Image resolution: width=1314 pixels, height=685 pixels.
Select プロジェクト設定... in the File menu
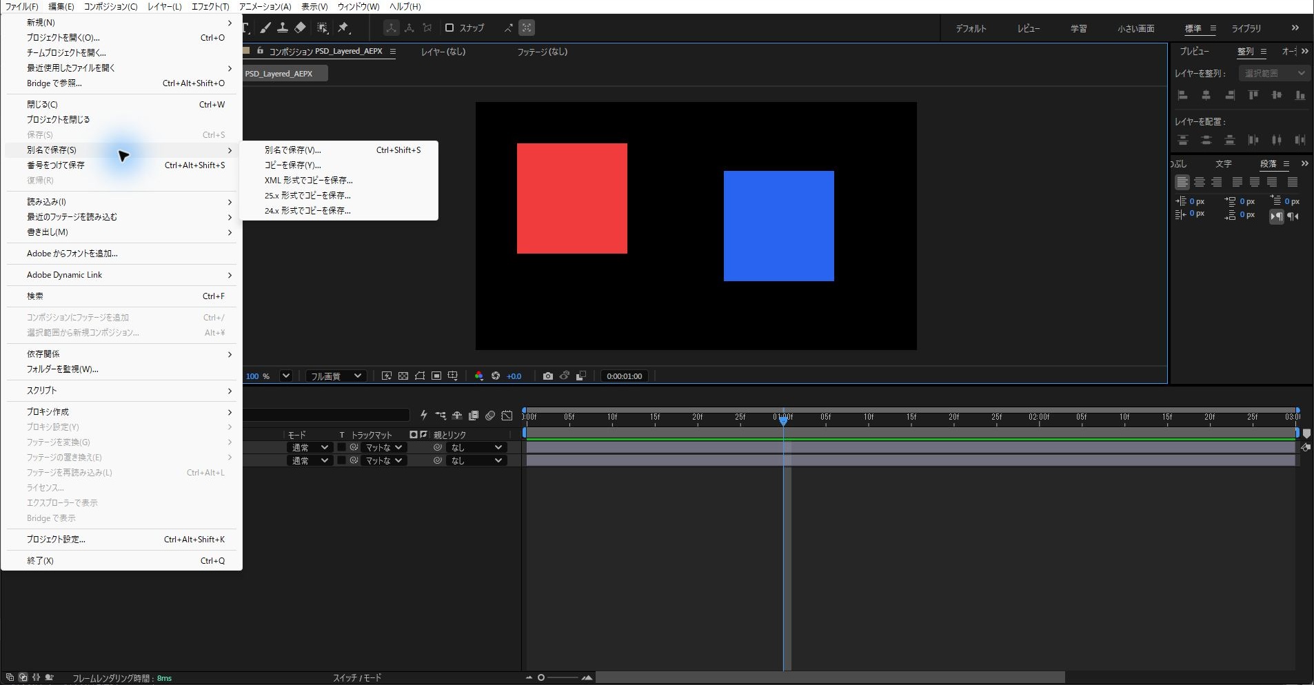tap(121, 539)
